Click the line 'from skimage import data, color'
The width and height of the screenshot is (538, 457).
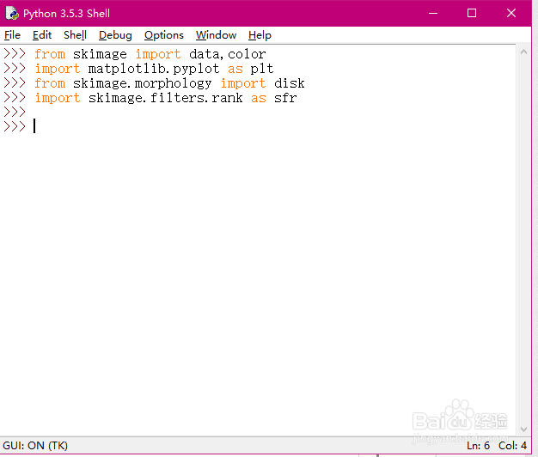click(x=150, y=54)
